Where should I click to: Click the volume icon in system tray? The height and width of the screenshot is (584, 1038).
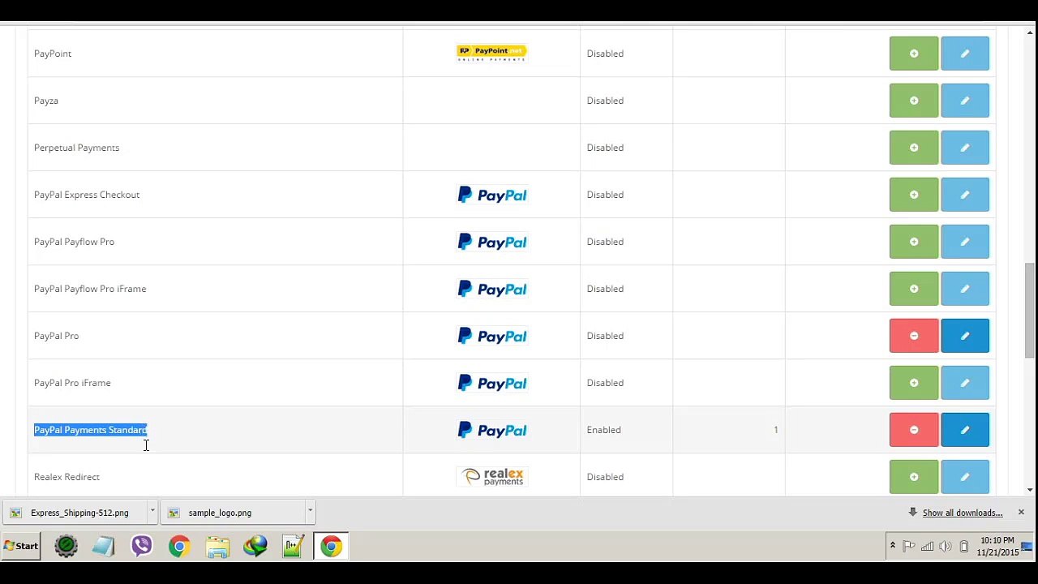pos(945,546)
